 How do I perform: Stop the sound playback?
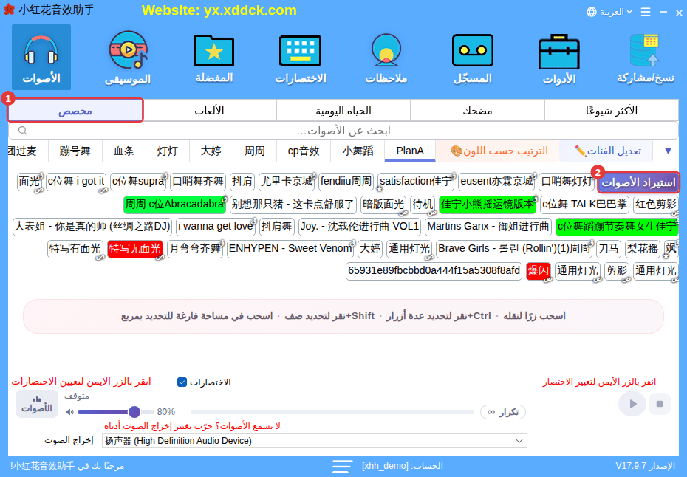pyautogui.click(x=660, y=404)
